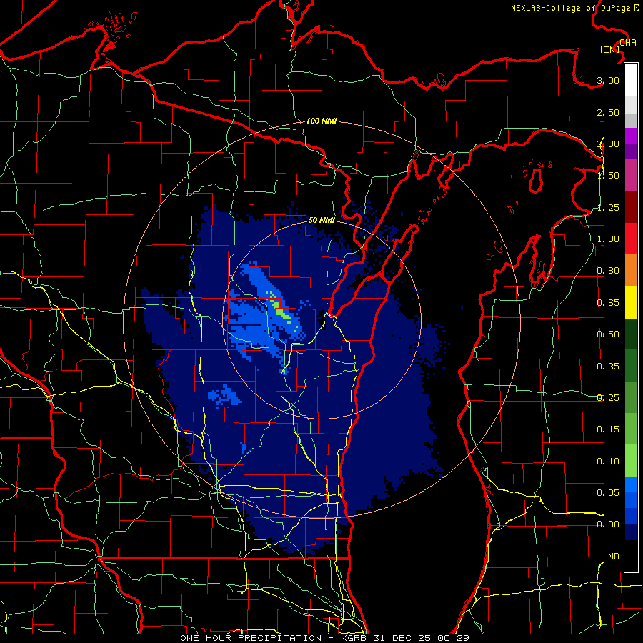
Task: Click the 50 NMI range ring label
Action: [321, 220]
